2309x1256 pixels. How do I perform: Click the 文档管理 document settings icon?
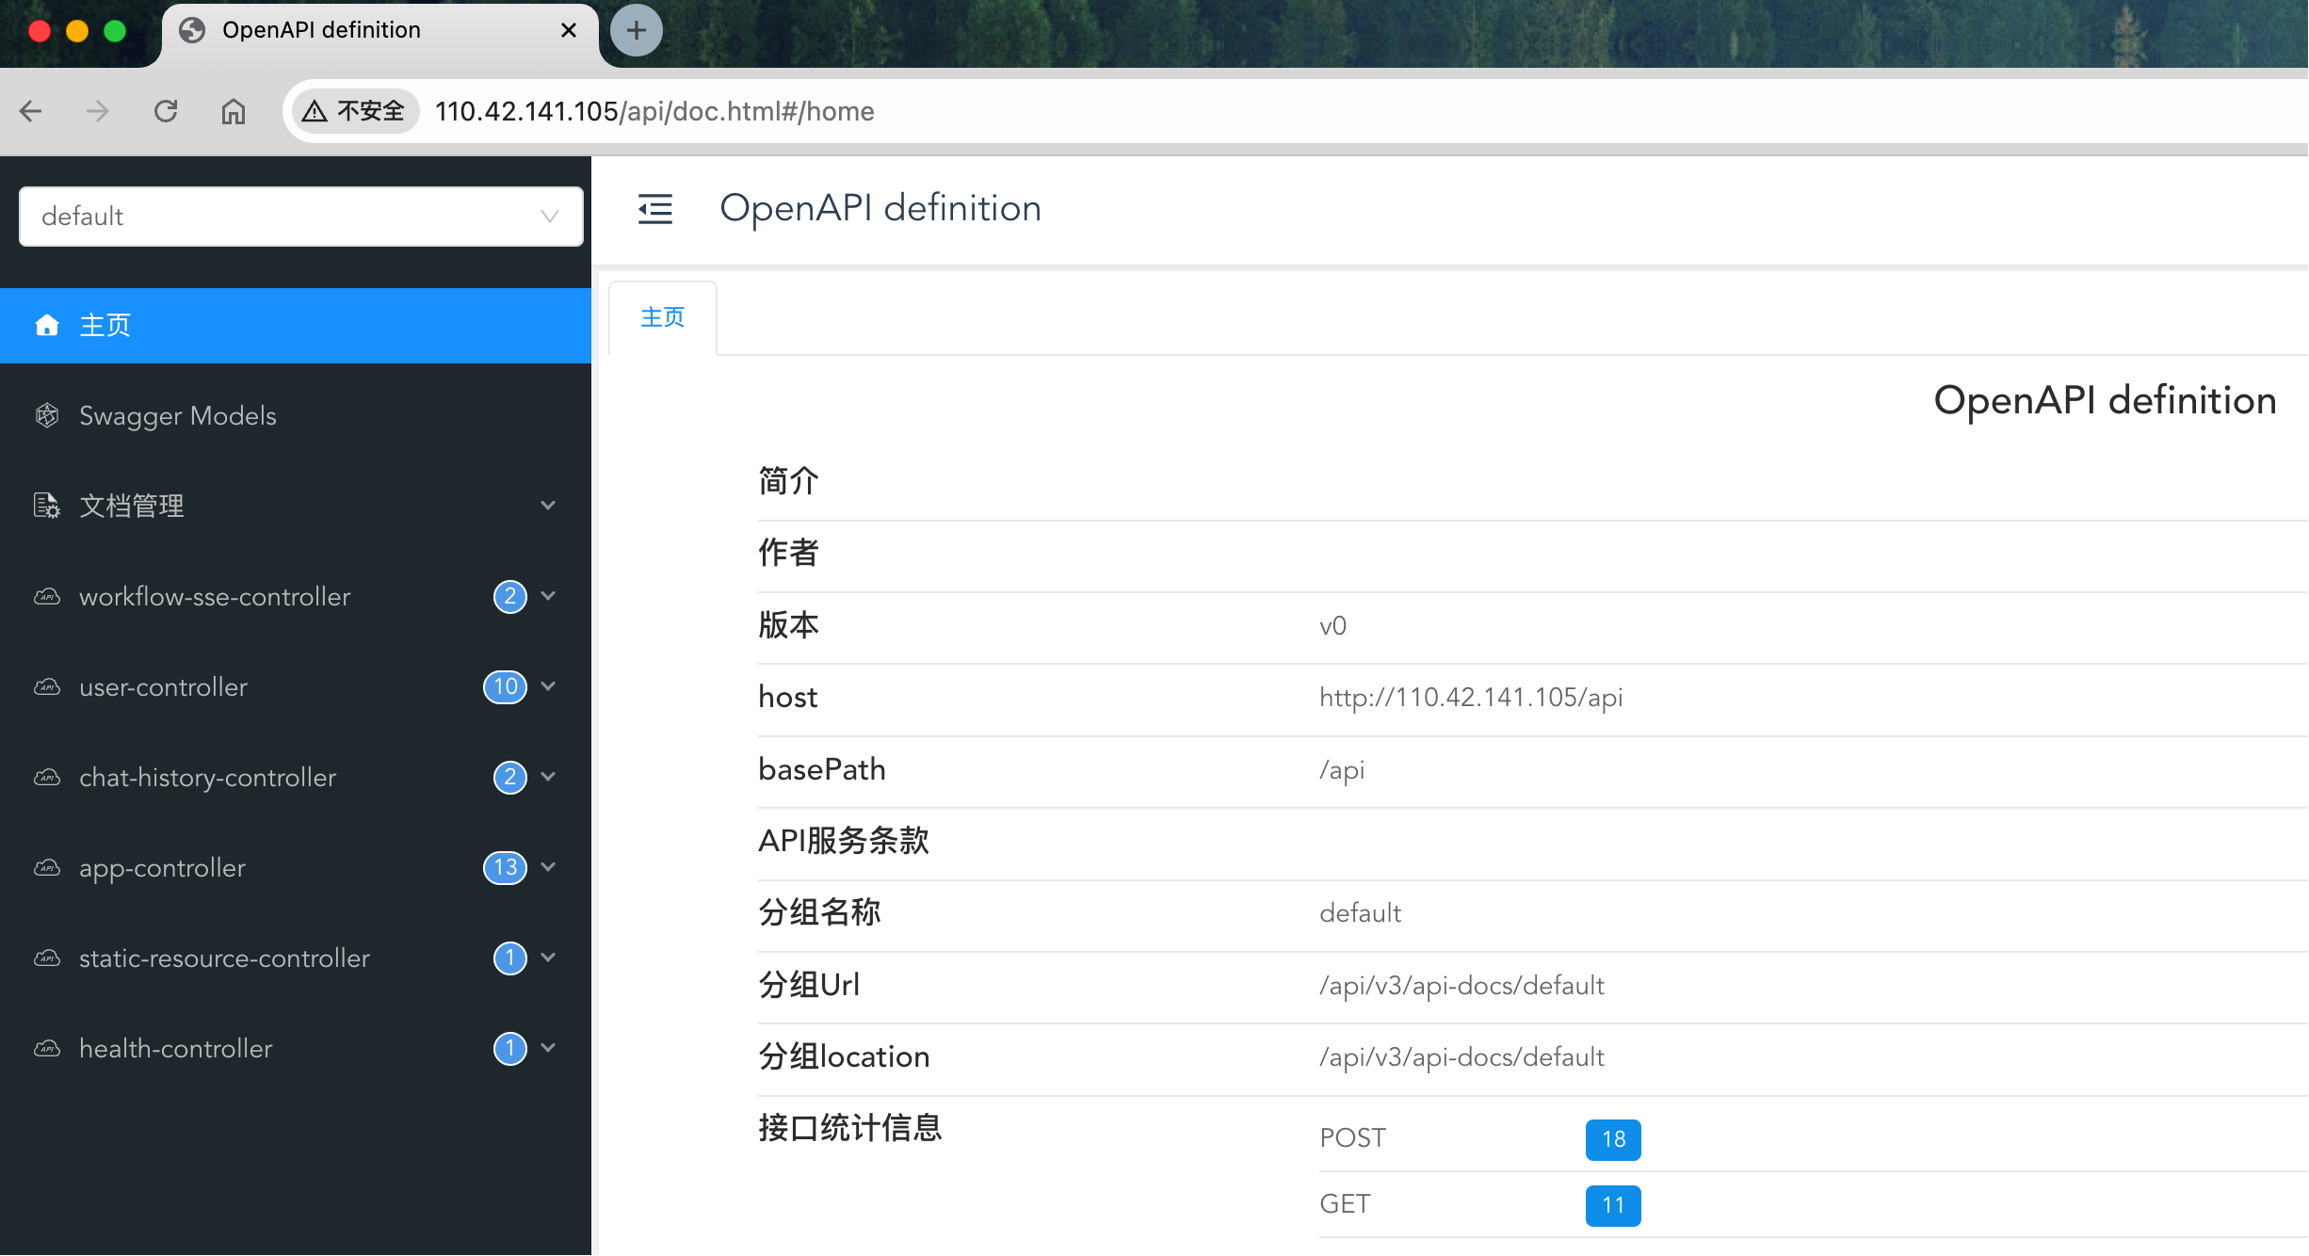pos(47,506)
